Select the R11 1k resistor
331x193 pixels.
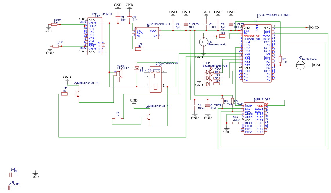point(64,94)
